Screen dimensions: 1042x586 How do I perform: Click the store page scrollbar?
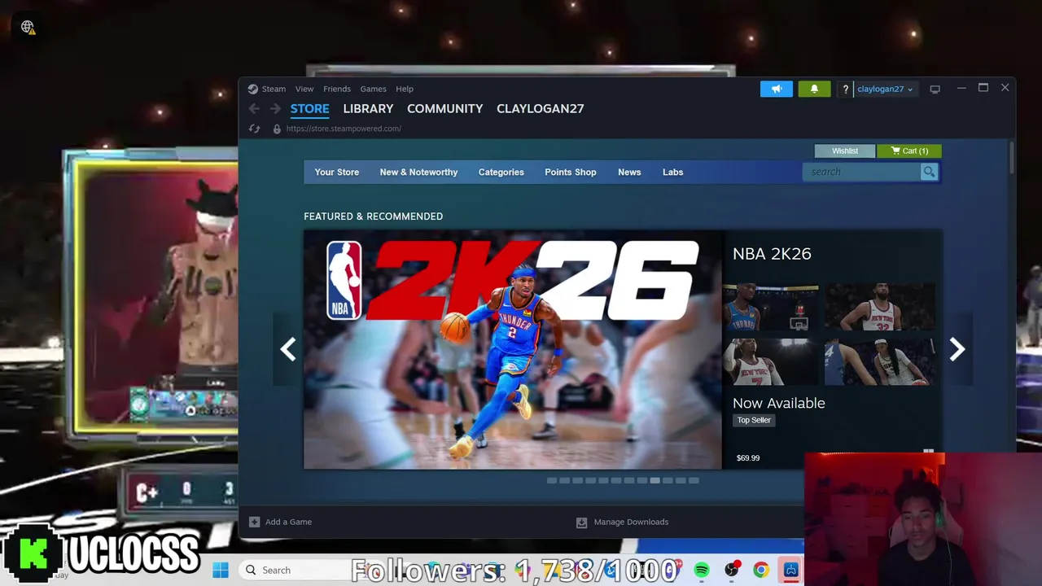(1012, 157)
